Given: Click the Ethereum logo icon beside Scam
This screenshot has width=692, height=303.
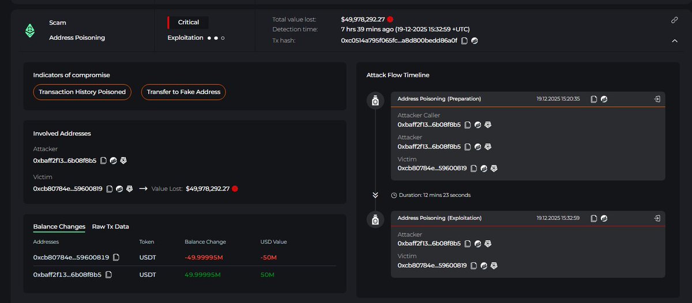Looking at the screenshot, I should [x=29, y=31].
